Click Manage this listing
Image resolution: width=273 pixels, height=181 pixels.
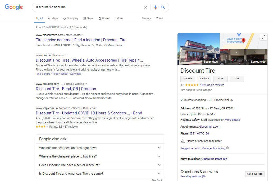[x=213, y=148]
